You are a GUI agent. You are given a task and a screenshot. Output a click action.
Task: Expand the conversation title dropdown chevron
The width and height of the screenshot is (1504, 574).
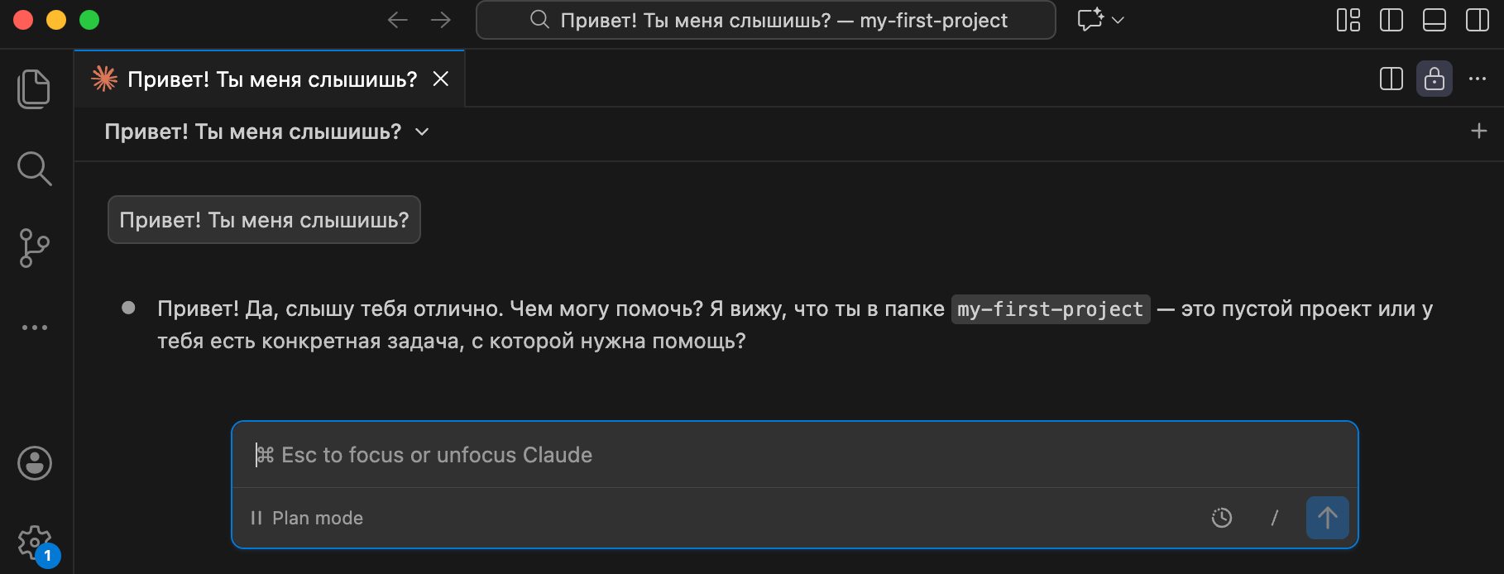(x=422, y=132)
